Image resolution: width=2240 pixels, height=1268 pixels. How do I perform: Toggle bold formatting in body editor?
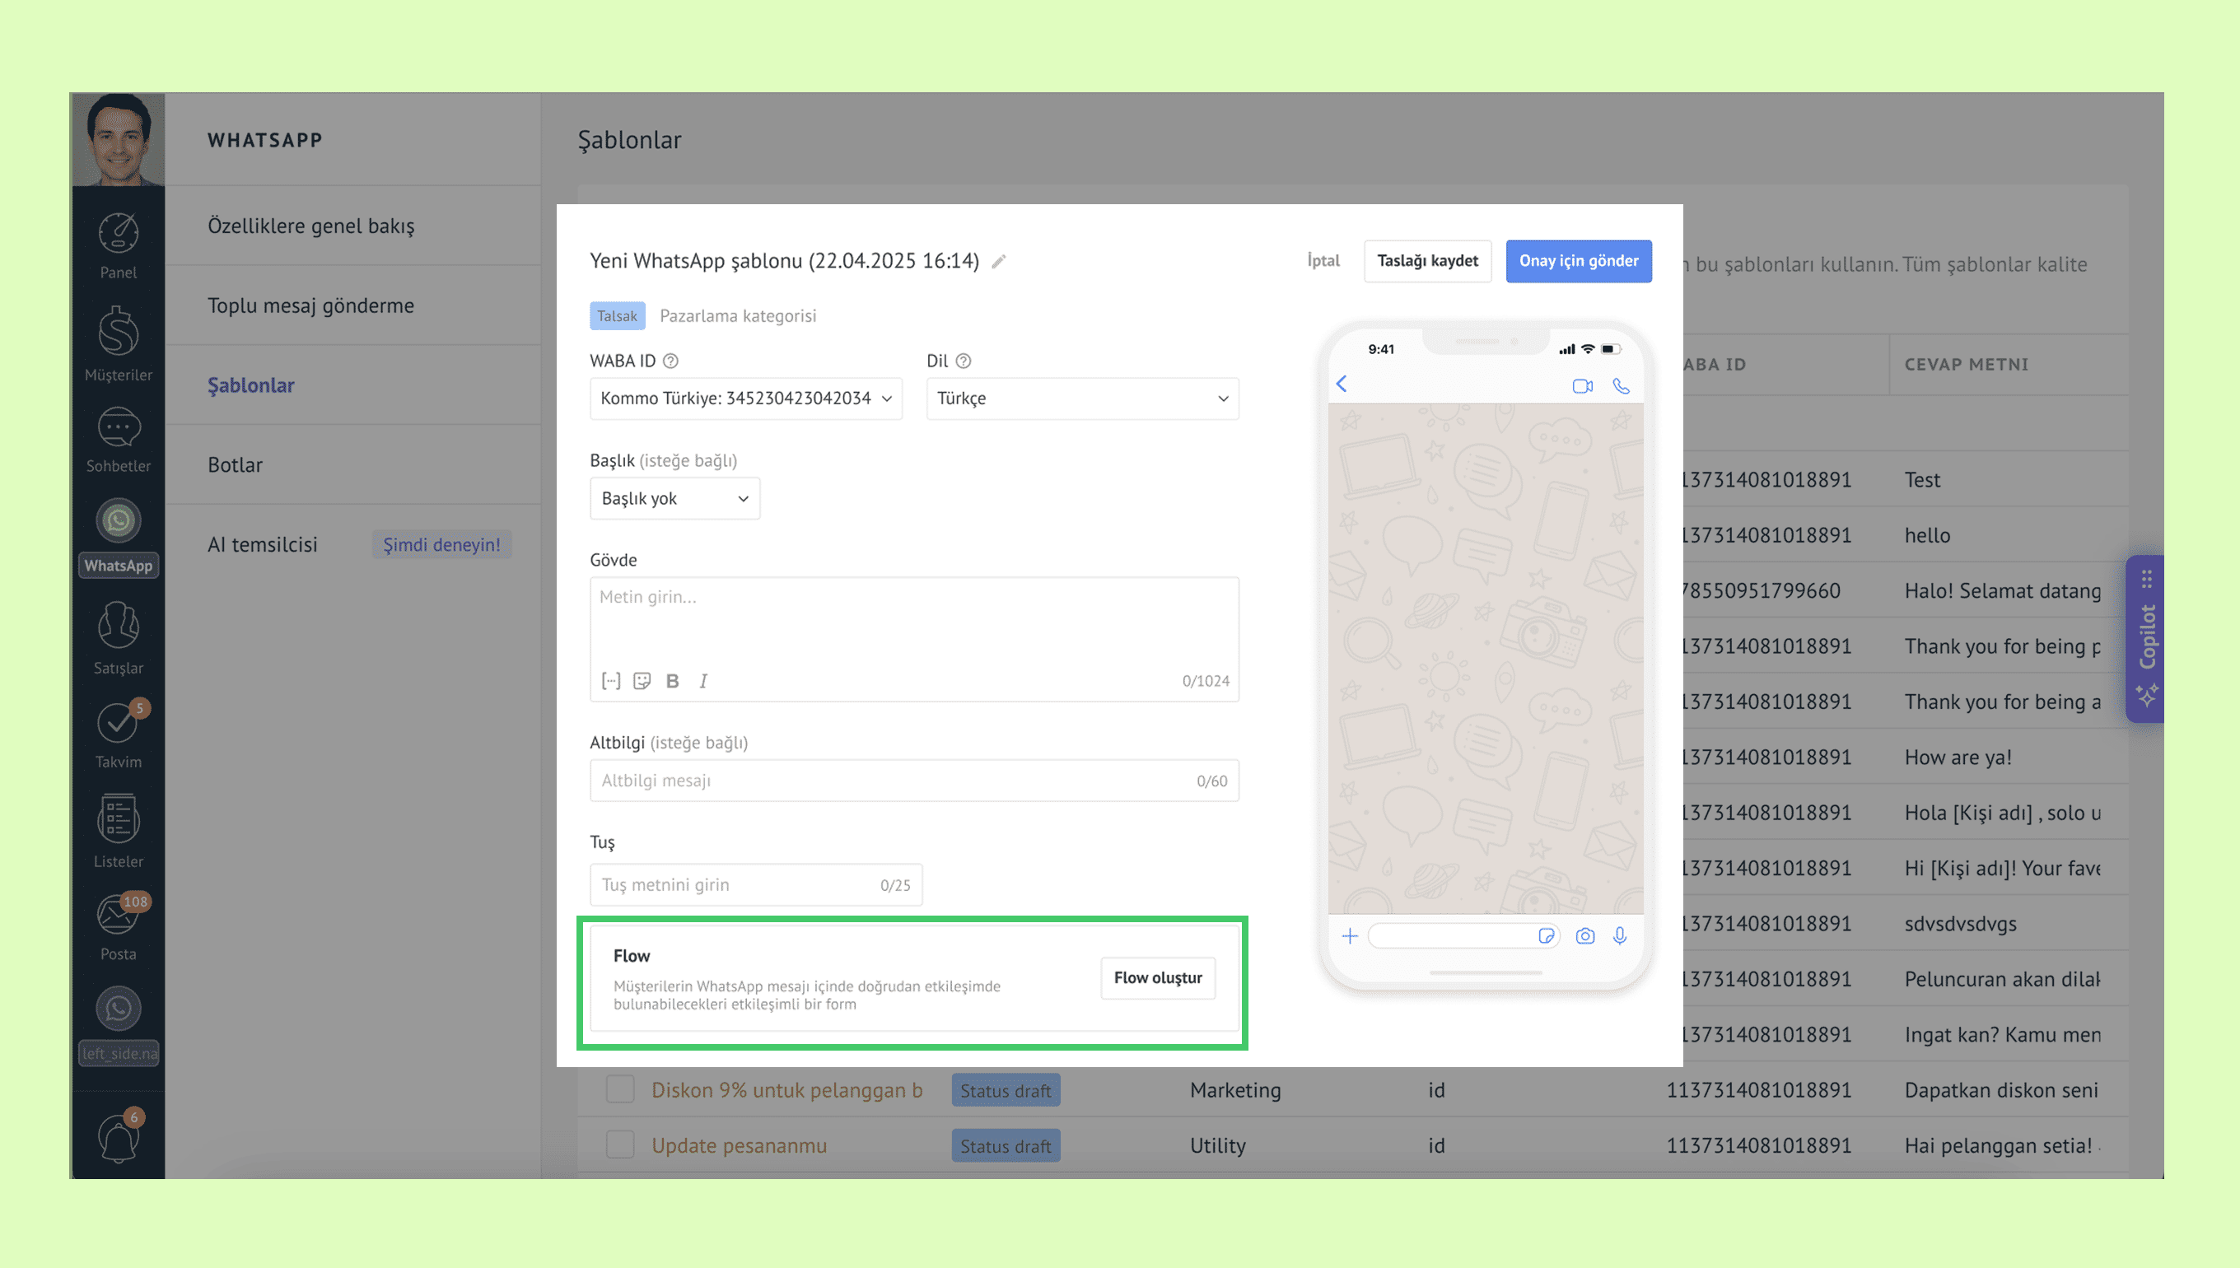pos(671,681)
